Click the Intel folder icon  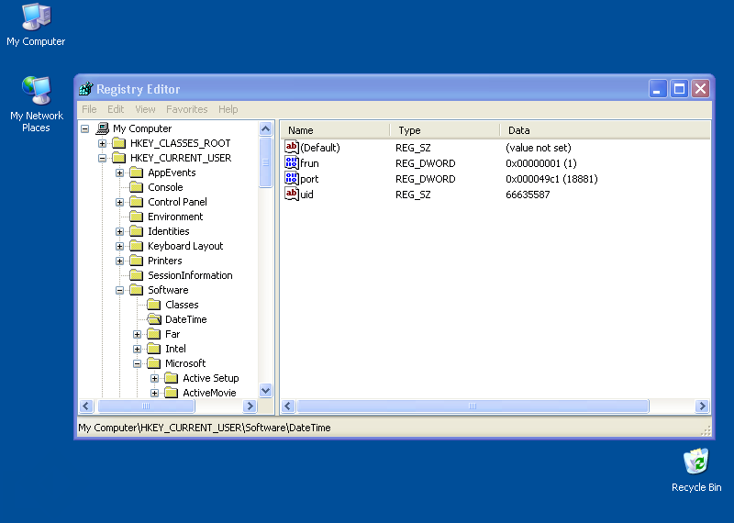tap(154, 349)
